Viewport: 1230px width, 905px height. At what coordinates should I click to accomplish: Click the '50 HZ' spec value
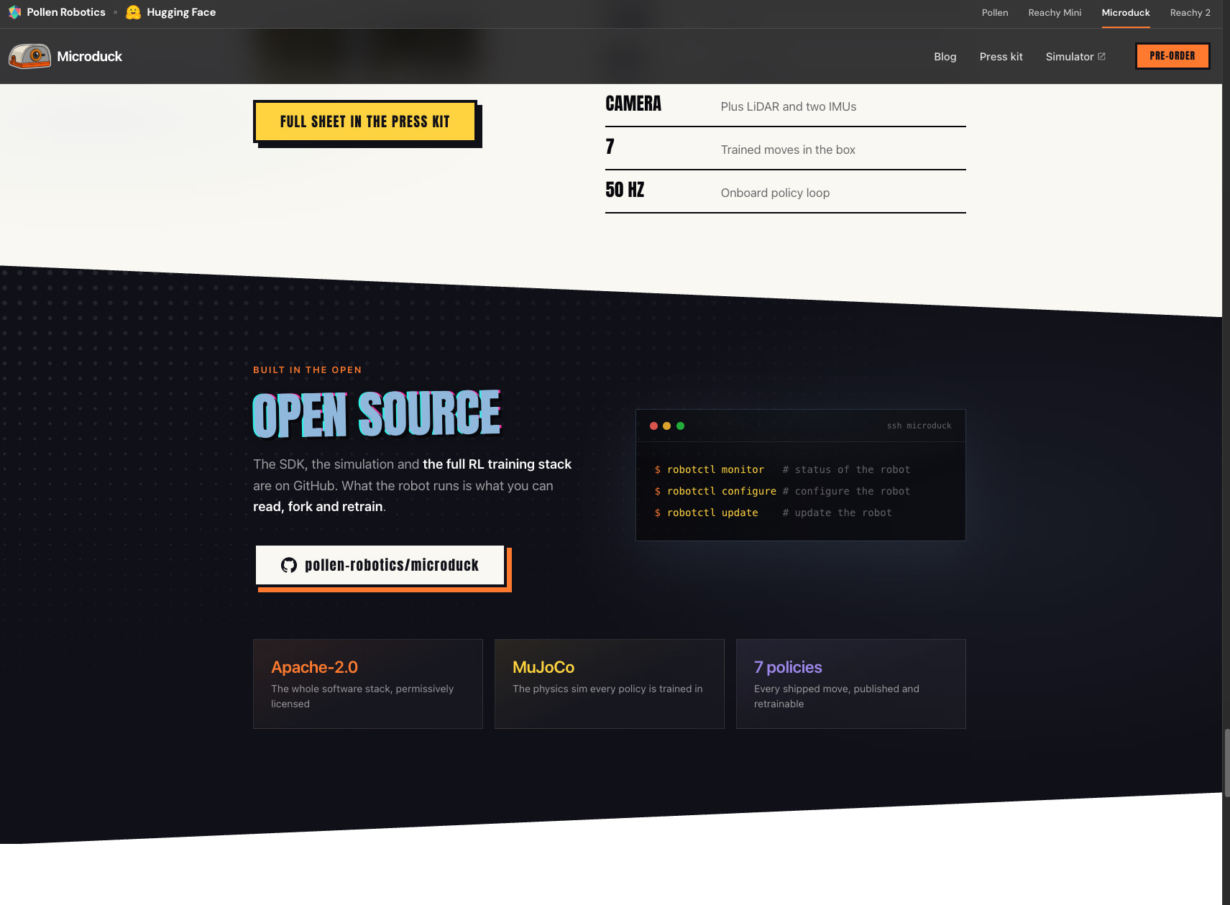click(625, 190)
